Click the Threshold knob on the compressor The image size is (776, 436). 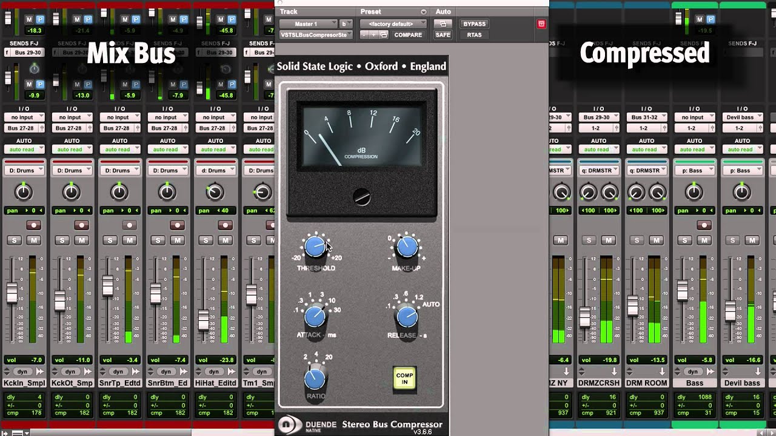315,246
